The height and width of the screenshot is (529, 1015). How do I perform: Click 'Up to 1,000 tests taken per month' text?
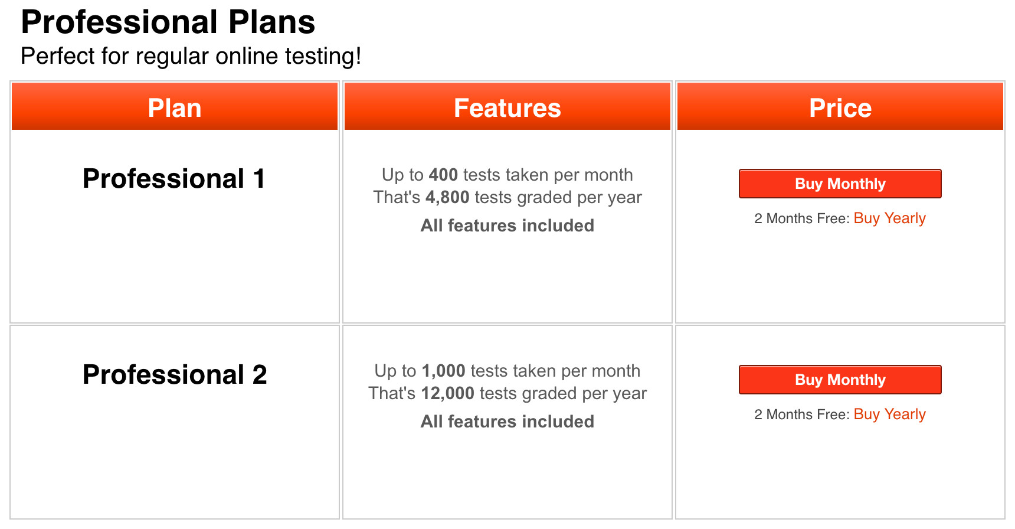click(507, 371)
